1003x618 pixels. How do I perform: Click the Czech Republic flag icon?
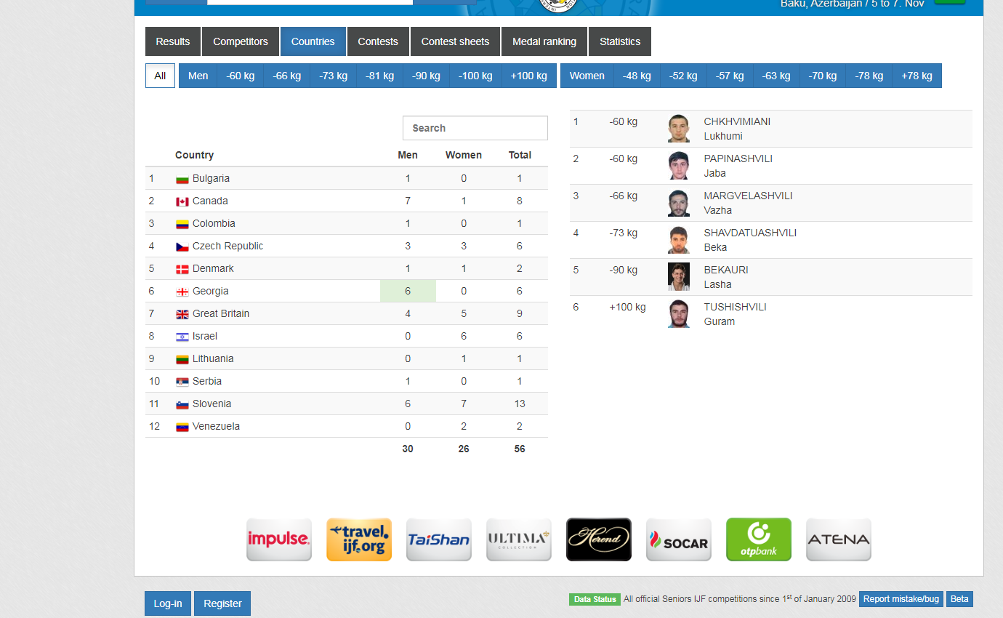click(x=182, y=246)
